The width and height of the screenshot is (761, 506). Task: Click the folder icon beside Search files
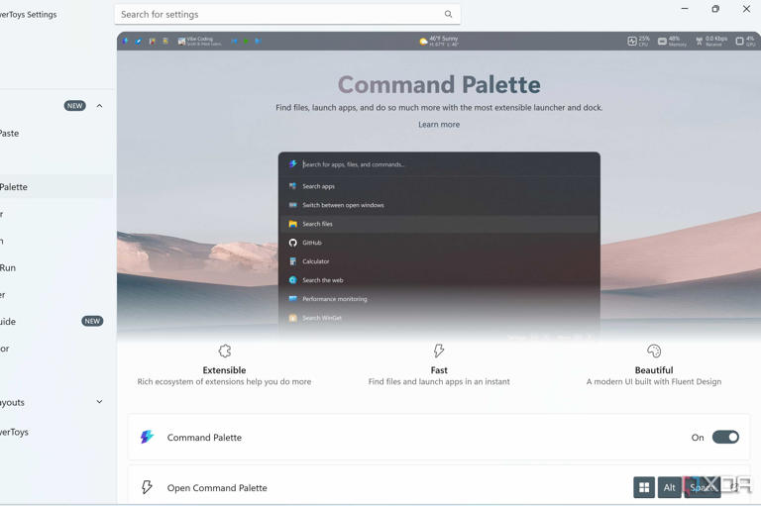click(x=292, y=224)
